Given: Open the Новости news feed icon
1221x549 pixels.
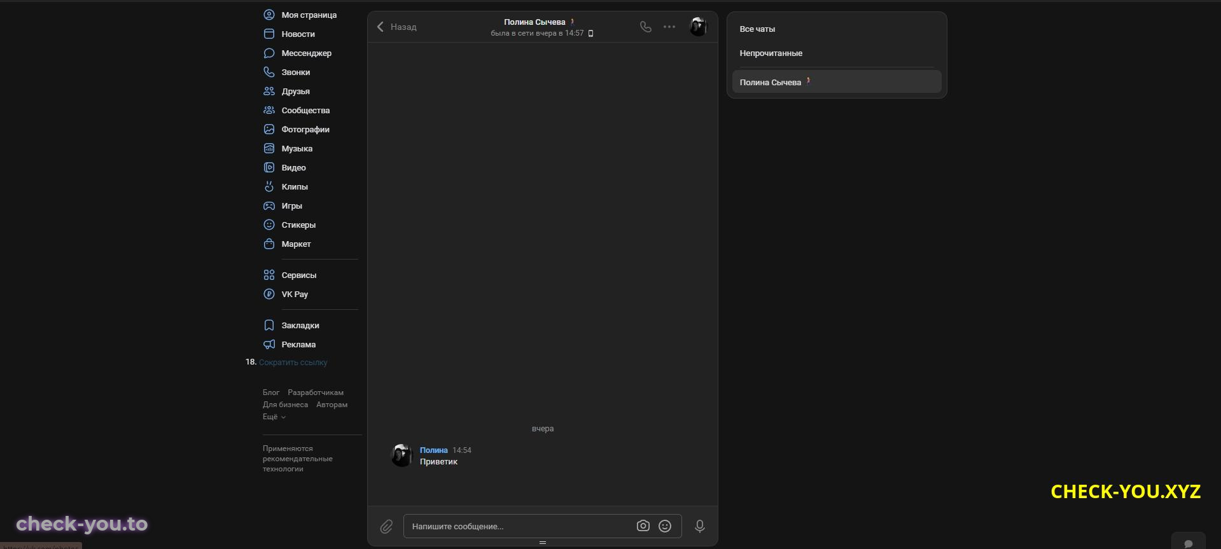Looking at the screenshot, I should [269, 34].
